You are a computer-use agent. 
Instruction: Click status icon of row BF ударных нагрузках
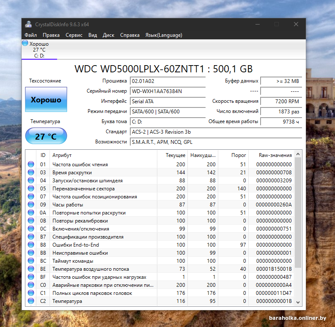pos(31,277)
